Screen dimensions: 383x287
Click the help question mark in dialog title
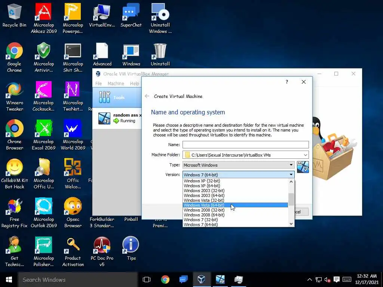click(287, 82)
